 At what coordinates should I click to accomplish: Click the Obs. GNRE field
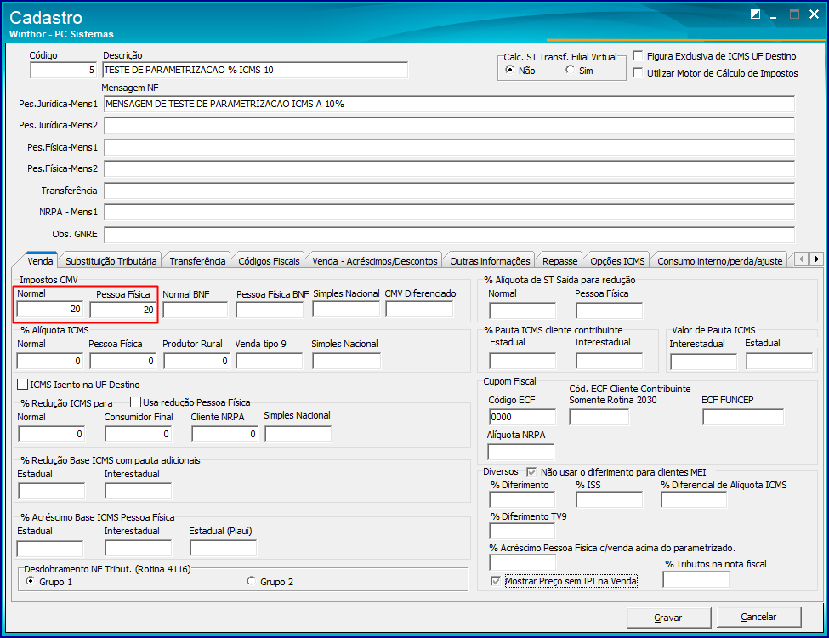point(450,234)
